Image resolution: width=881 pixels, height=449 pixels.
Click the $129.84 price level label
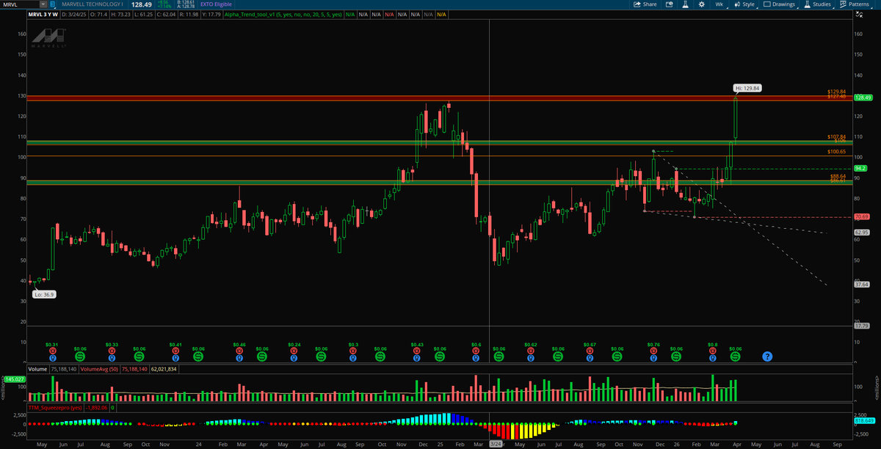point(837,91)
